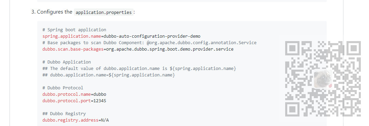369x126 pixels.
Task: Click the '# Dubbo Application' comment line
Action: click(66, 62)
